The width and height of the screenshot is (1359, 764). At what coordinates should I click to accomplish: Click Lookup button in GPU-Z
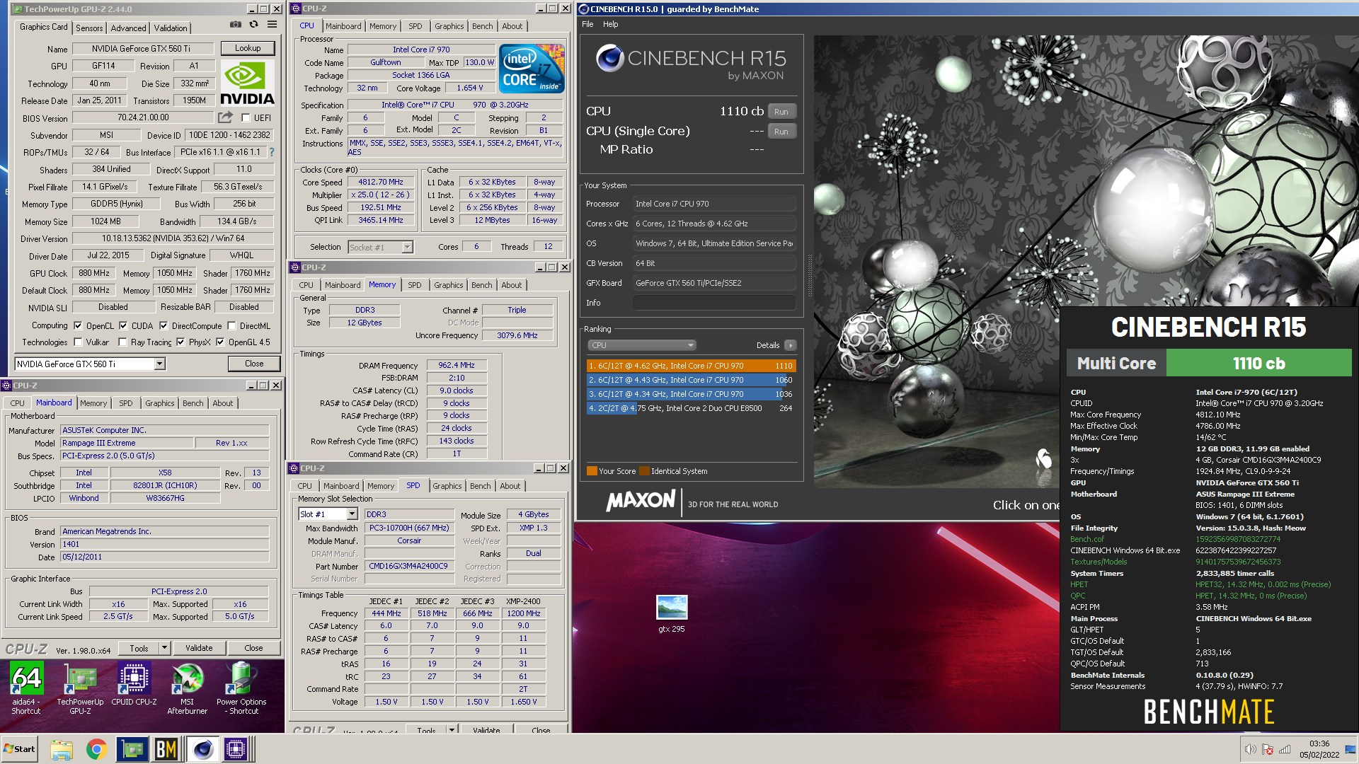[248, 48]
